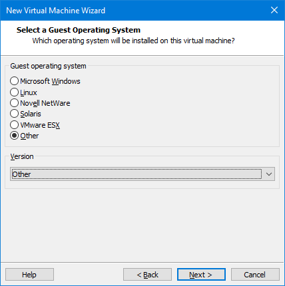285x286 pixels.
Task: Click the Version group label
Action: point(22,156)
